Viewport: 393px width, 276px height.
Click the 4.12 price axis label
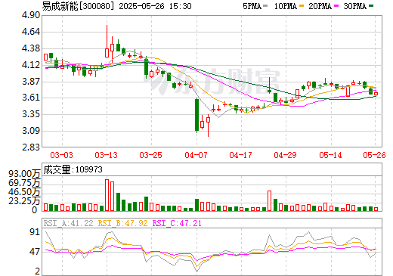[x=31, y=65]
